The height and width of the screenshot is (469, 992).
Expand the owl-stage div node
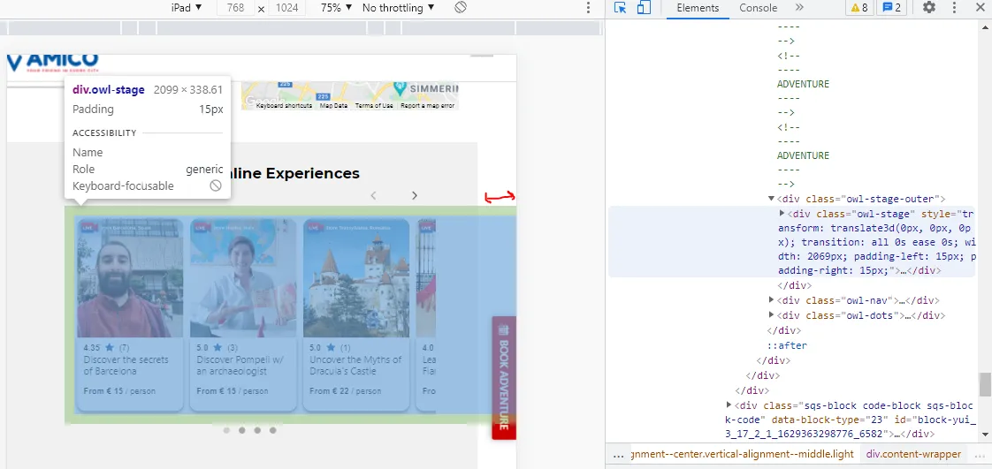782,214
